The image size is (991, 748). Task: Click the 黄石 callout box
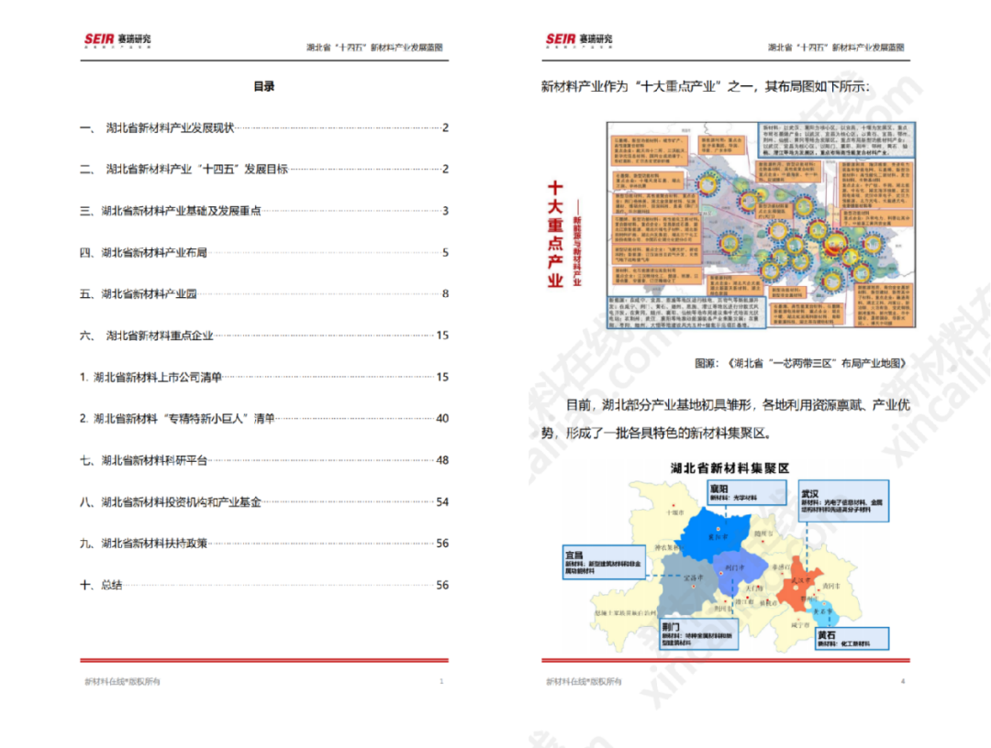(852, 638)
